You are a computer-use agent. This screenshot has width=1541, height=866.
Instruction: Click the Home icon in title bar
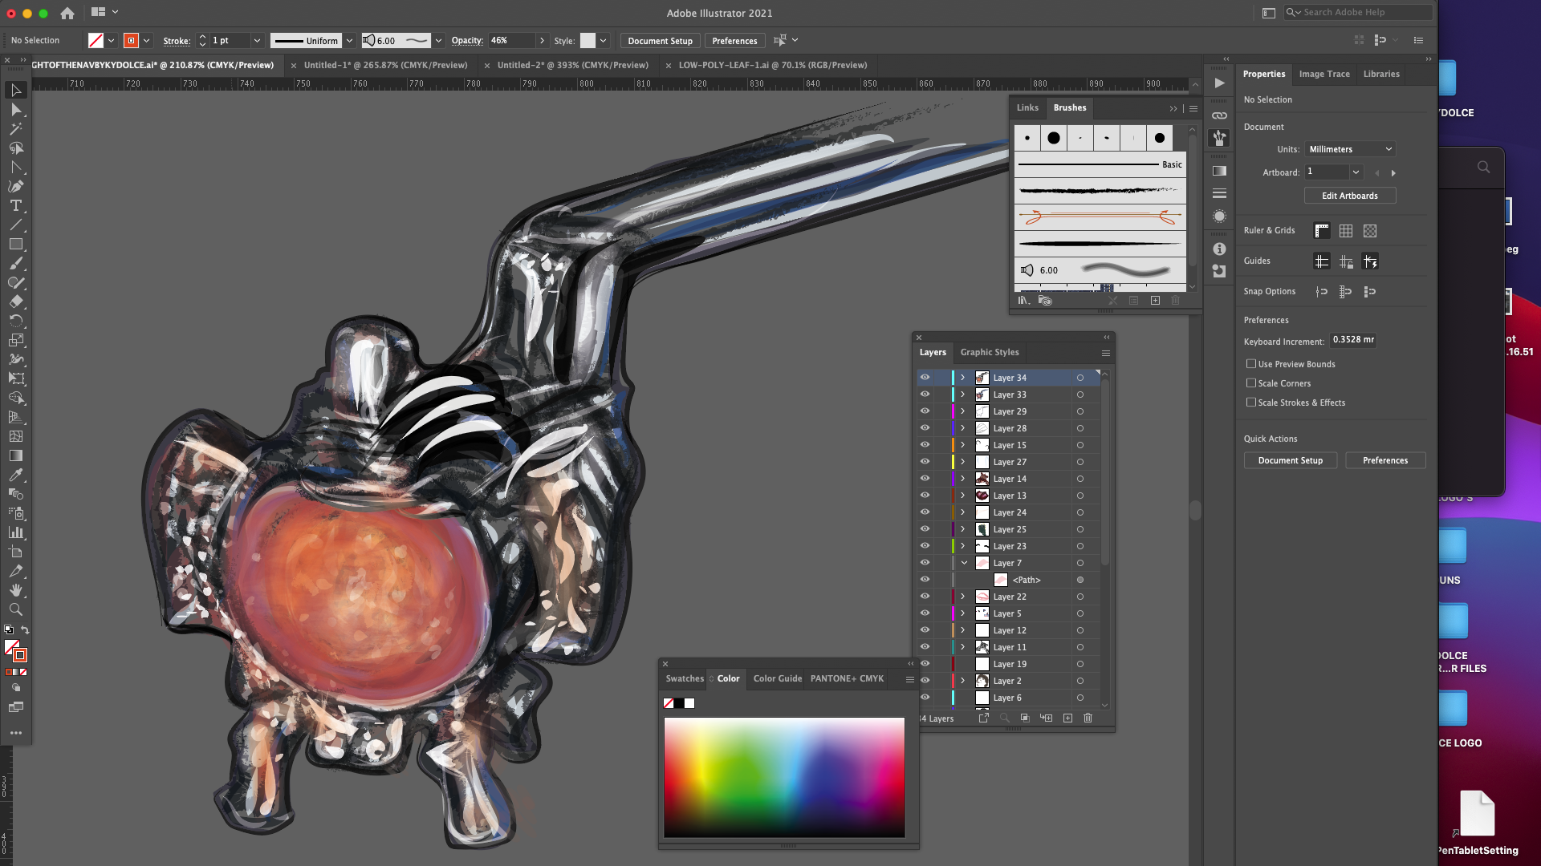[67, 13]
